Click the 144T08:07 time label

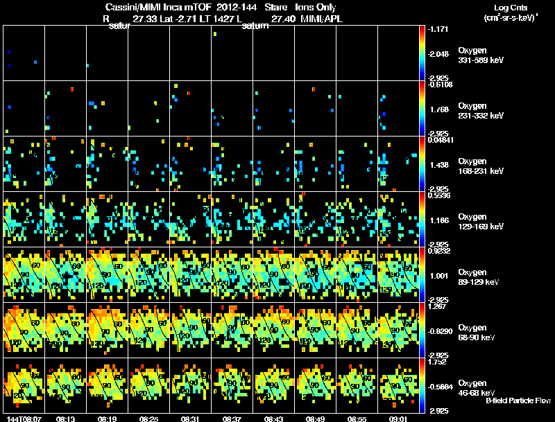coord(24,419)
